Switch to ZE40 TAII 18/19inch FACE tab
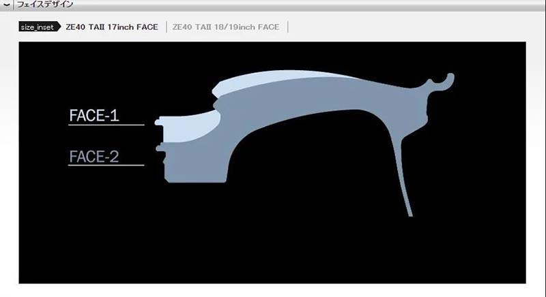This screenshot has height=297, width=546. pyautogui.click(x=226, y=27)
